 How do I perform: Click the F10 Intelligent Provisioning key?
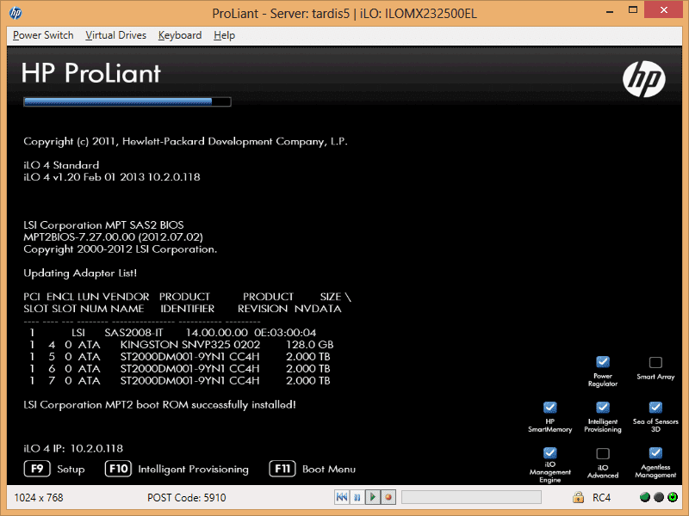118,469
